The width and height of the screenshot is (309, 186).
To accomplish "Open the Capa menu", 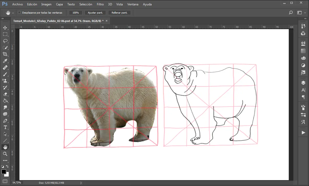I will click(59, 4).
